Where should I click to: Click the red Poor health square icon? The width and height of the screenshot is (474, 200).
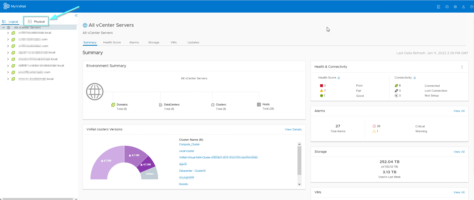(x=321, y=85)
